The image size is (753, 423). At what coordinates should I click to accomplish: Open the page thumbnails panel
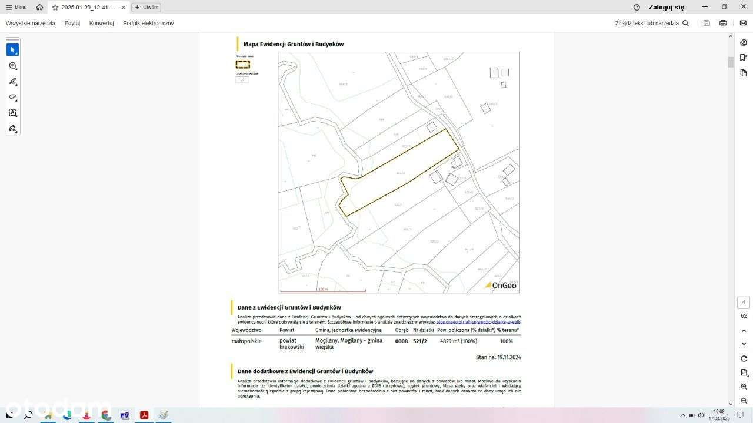click(x=744, y=73)
